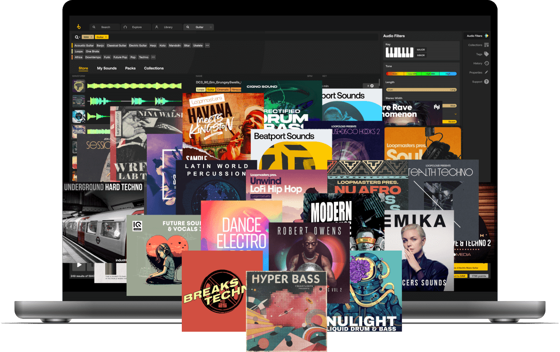Screen dimensions: 560x352
Task: Select the Future Pop genre tag
Action: [120, 57]
